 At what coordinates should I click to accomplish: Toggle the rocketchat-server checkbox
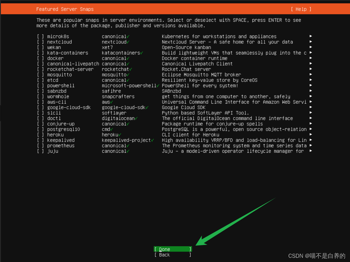(x=41, y=69)
